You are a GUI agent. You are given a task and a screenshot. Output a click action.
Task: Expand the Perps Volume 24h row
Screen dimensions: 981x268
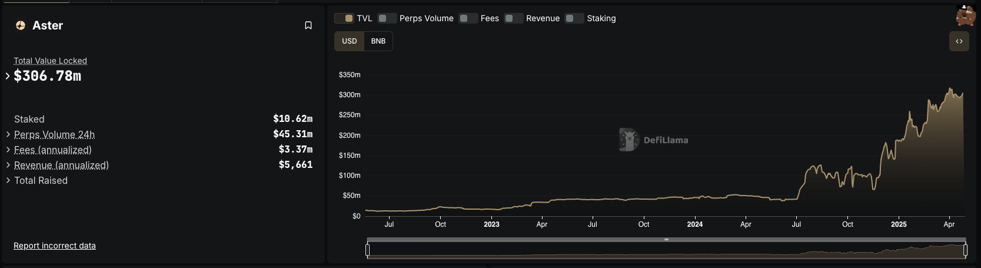[8, 135]
